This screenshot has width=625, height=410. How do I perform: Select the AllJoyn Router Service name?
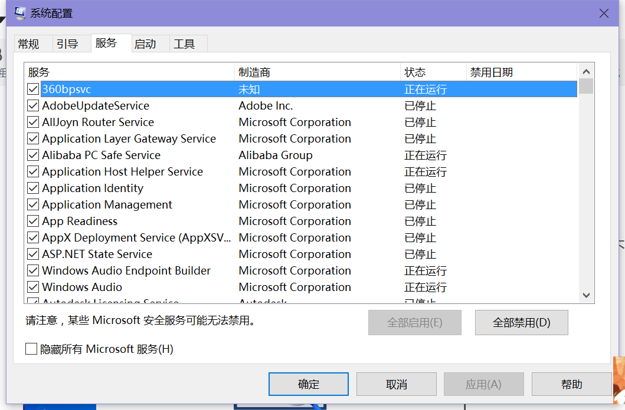tap(98, 122)
